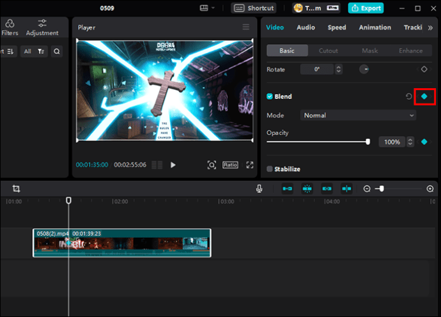
Task: Open the Blend Mode Normal dropdown
Action: tap(359, 115)
